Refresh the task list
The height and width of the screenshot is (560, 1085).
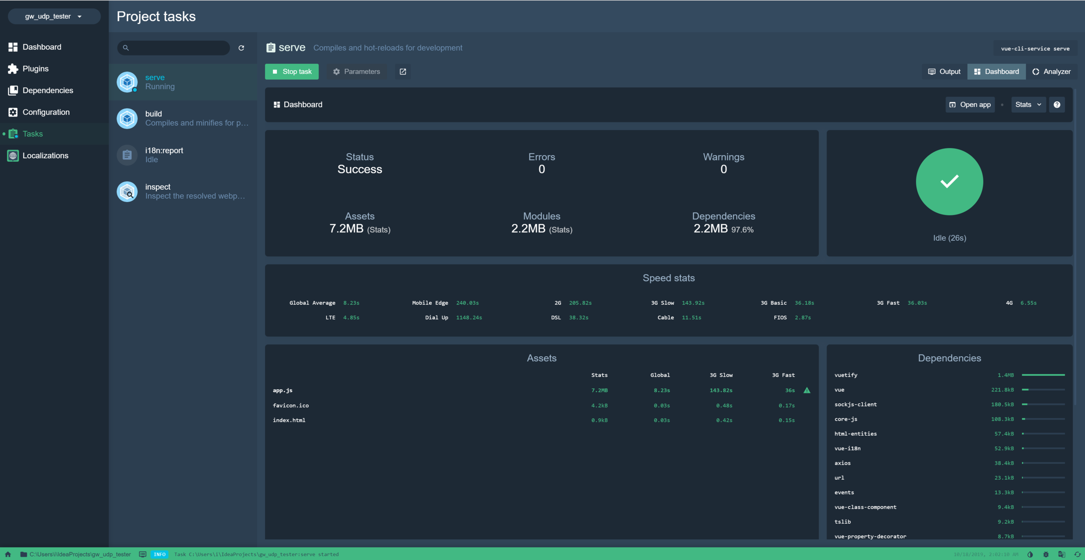coord(241,48)
